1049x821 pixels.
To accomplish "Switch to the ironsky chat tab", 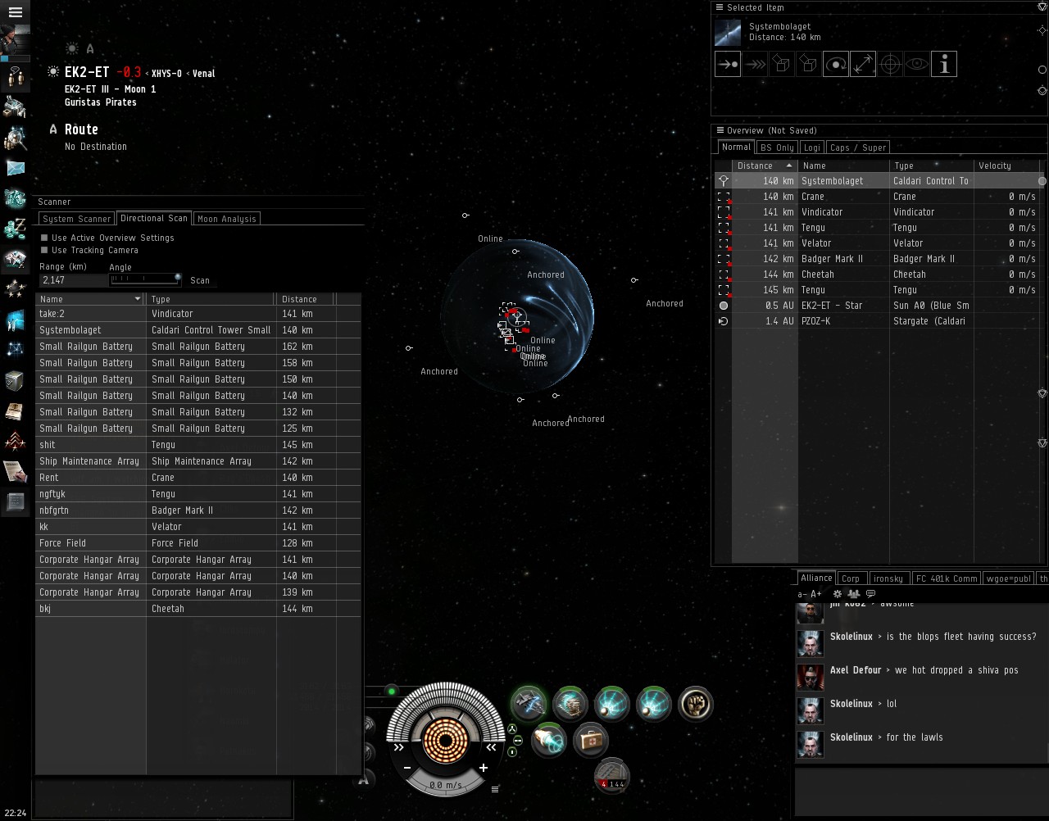I will click(888, 578).
